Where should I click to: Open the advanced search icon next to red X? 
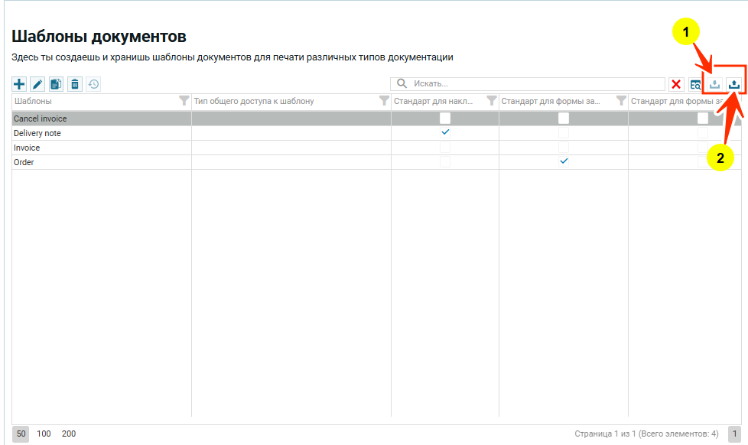coord(696,84)
